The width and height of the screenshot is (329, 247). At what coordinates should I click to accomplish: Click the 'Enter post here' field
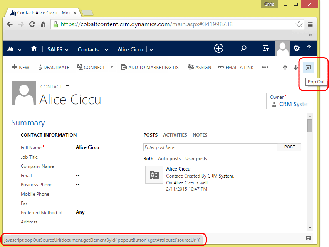click(x=210, y=147)
